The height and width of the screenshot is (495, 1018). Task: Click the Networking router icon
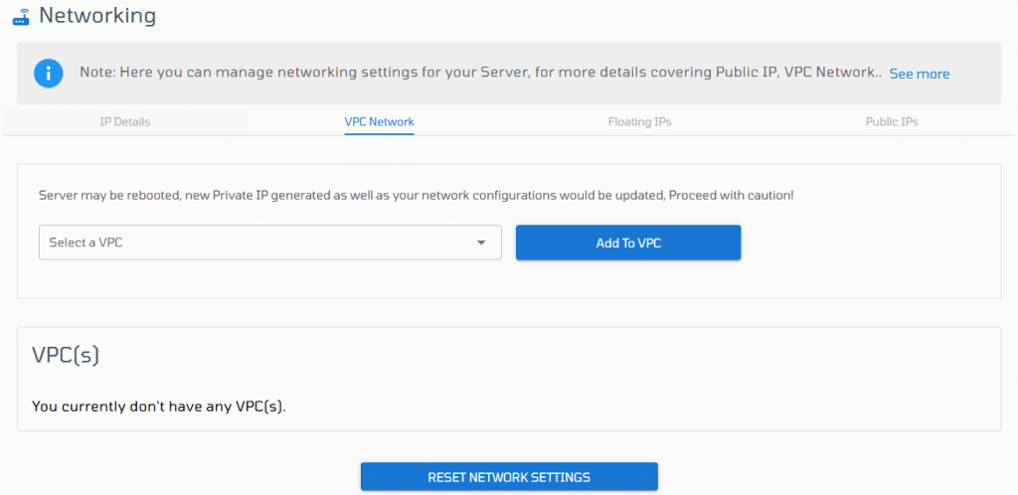tap(21, 17)
